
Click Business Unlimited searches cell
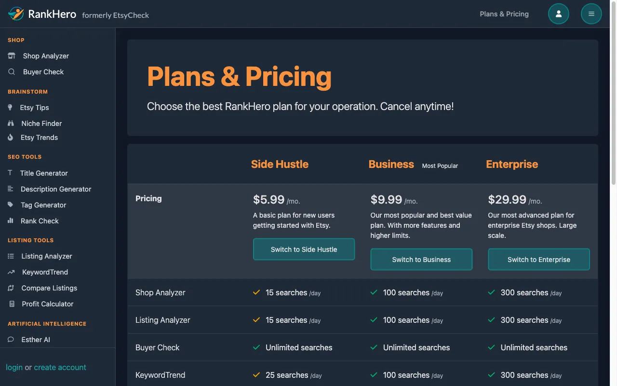[416, 347]
